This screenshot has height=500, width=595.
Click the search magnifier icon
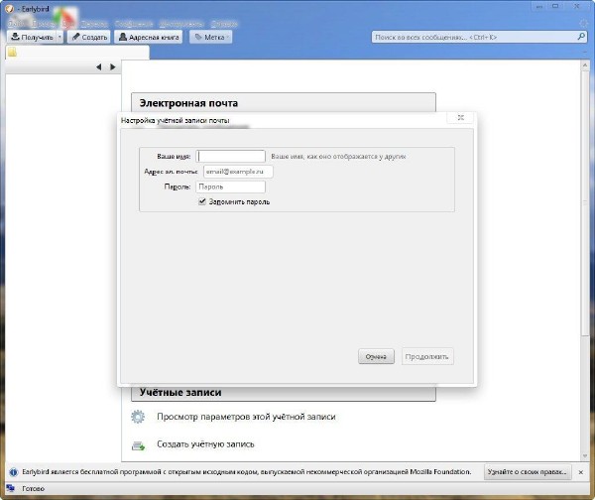581,37
